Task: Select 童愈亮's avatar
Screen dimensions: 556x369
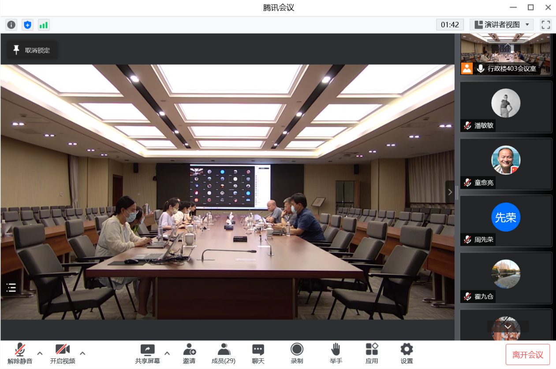Action: click(x=506, y=160)
